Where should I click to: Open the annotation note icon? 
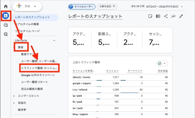(150, 16)
